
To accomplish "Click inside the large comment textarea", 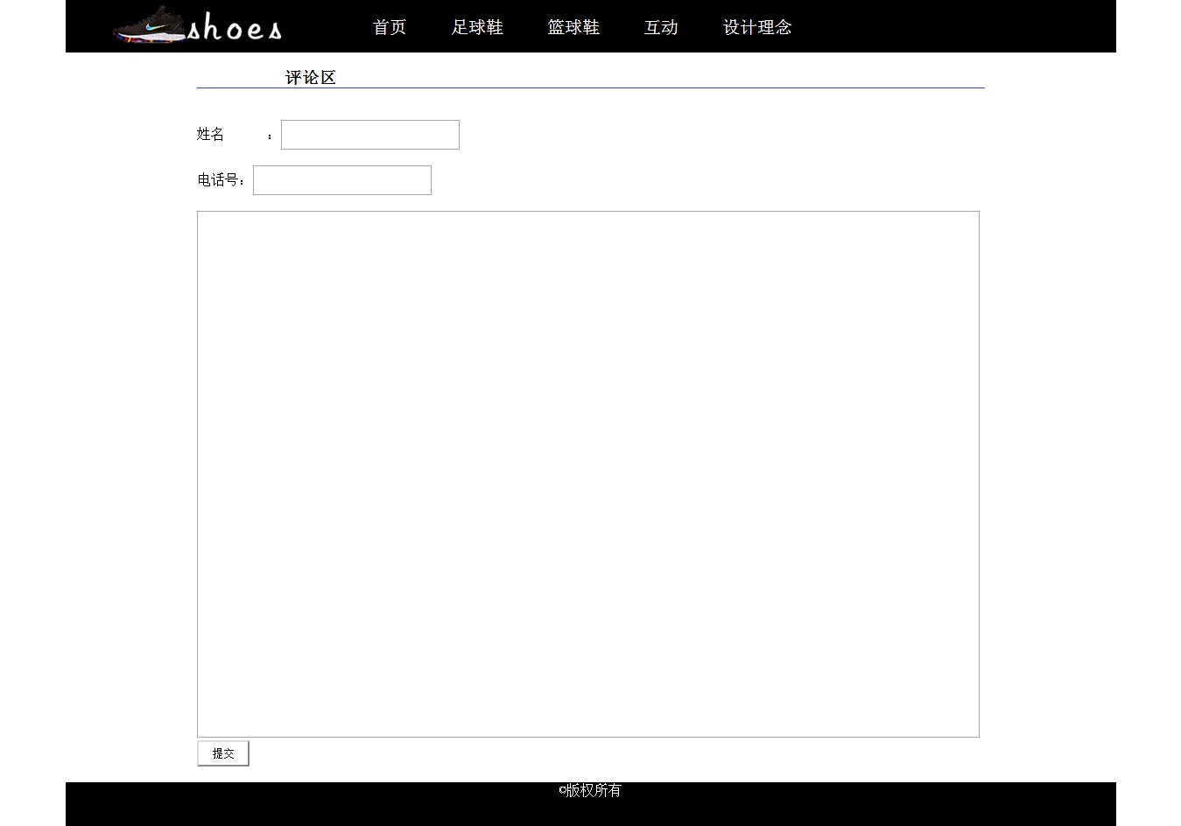I will point(588,474).
